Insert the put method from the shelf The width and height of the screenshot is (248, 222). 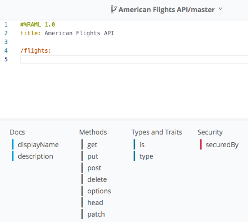pos(93,156)
